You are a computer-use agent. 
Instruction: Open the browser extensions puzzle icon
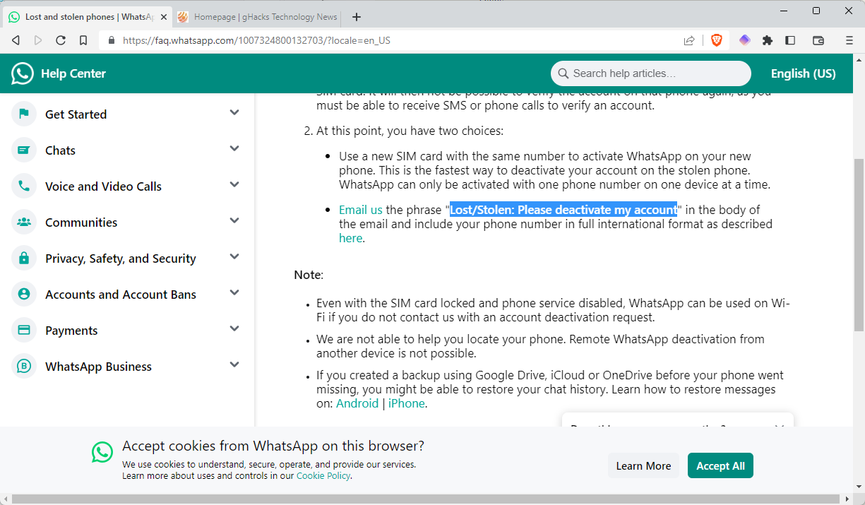(768, 40)
